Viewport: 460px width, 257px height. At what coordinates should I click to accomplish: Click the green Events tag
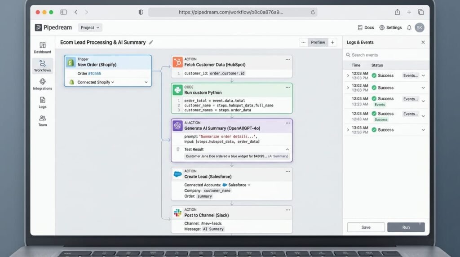point(380,105)
